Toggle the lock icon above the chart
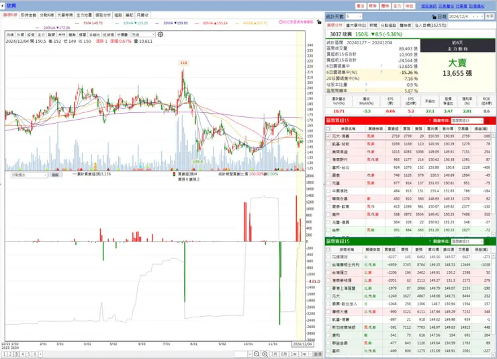 (319, 22)
